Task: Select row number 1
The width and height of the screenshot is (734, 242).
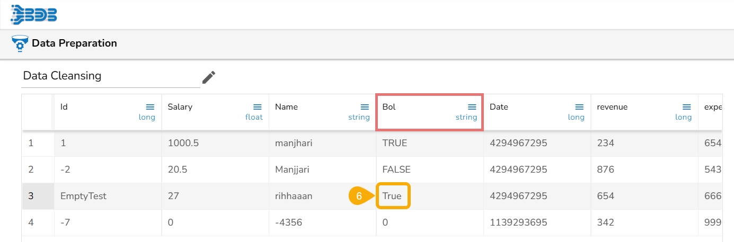Action: 31,143
